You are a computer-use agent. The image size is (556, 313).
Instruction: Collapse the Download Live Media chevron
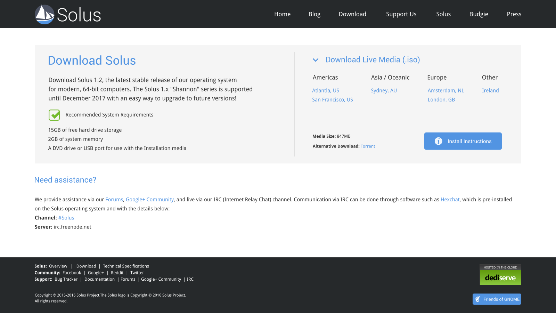(x=316, y=60)
